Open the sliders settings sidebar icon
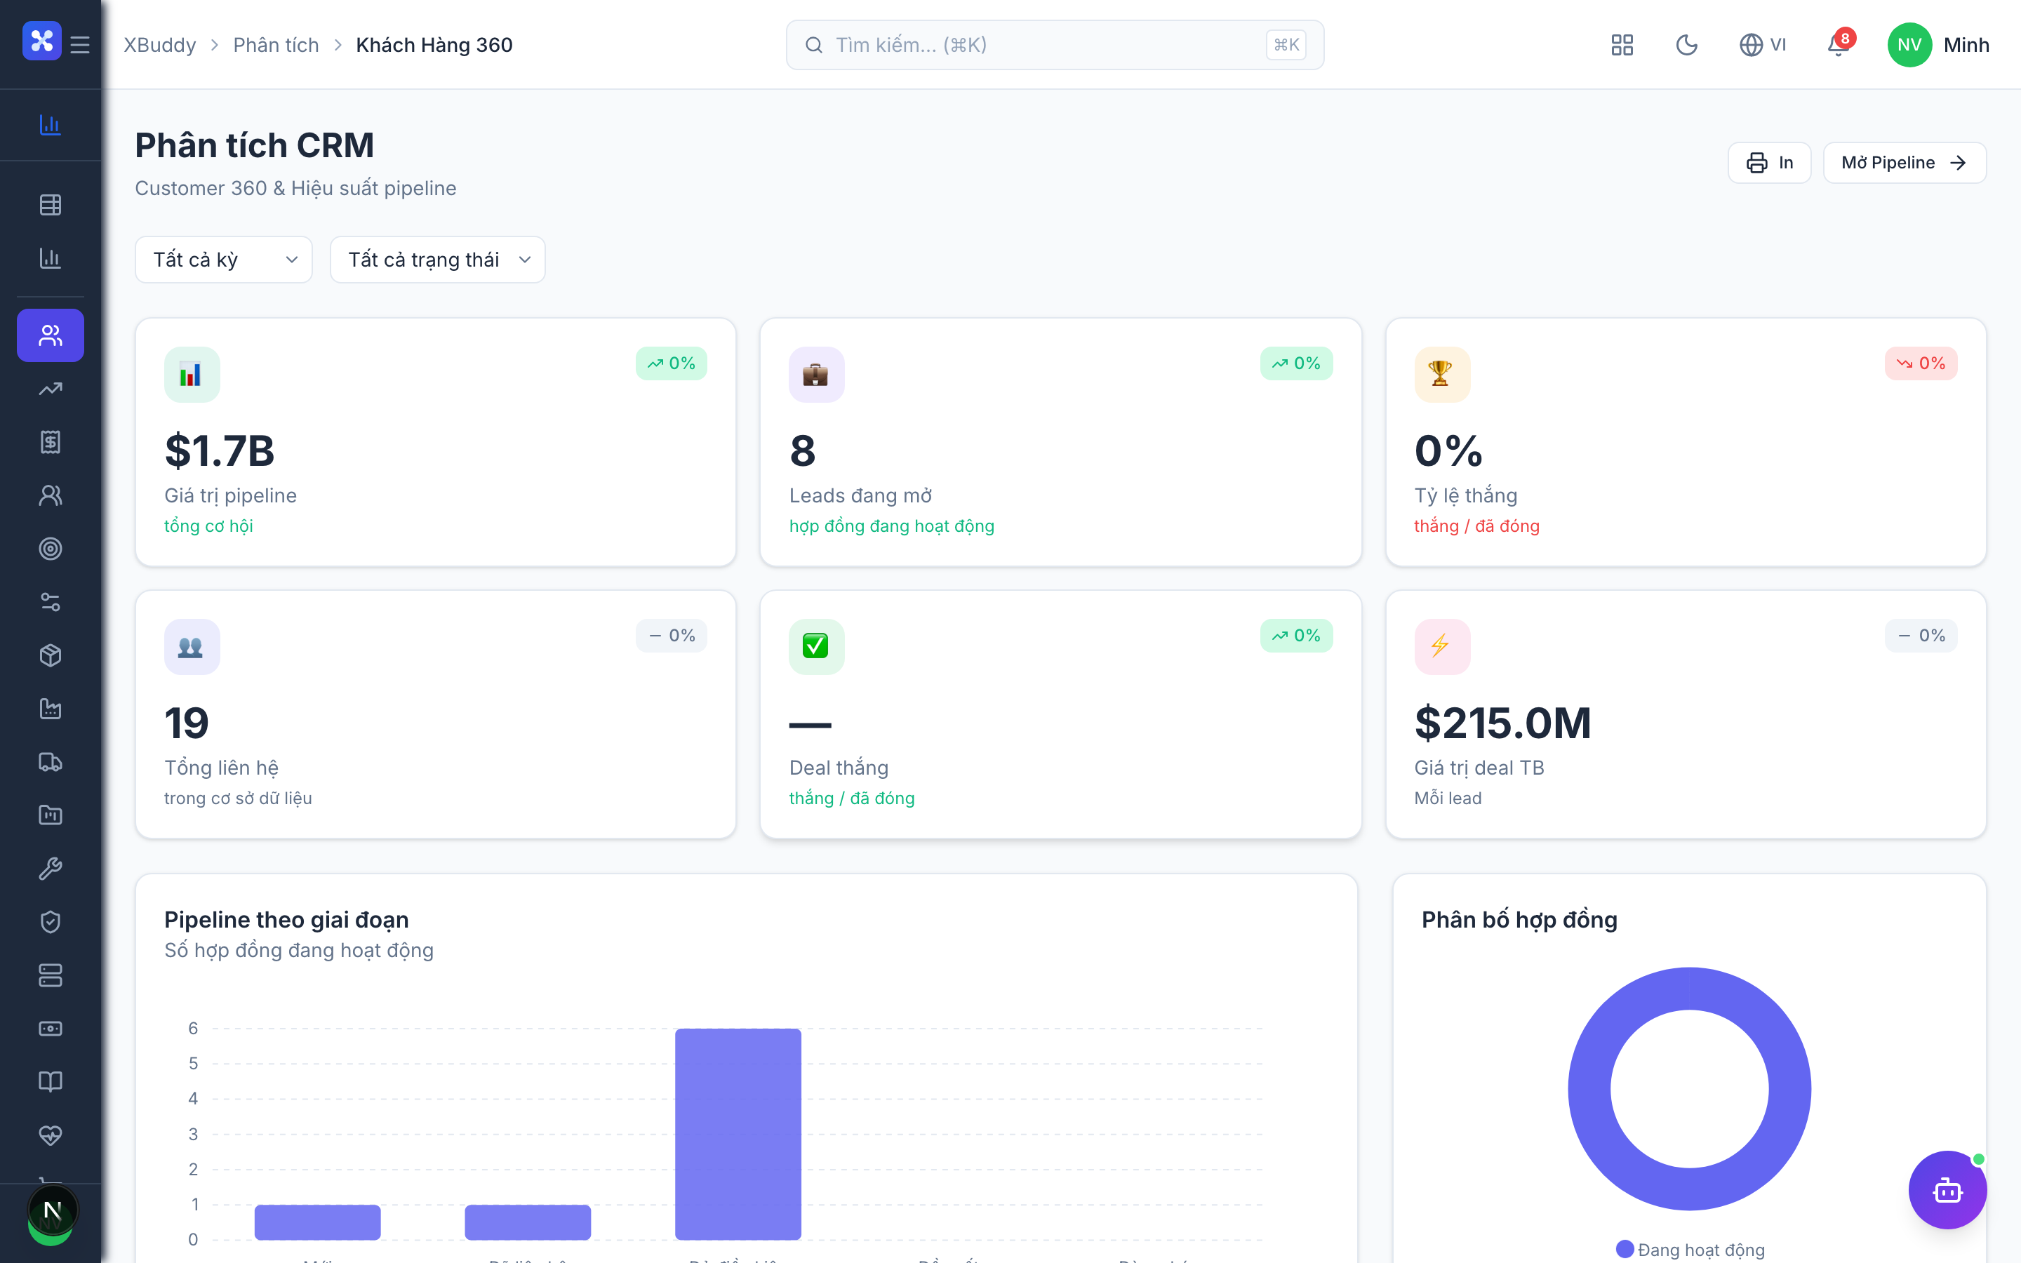 coord(50,602)
